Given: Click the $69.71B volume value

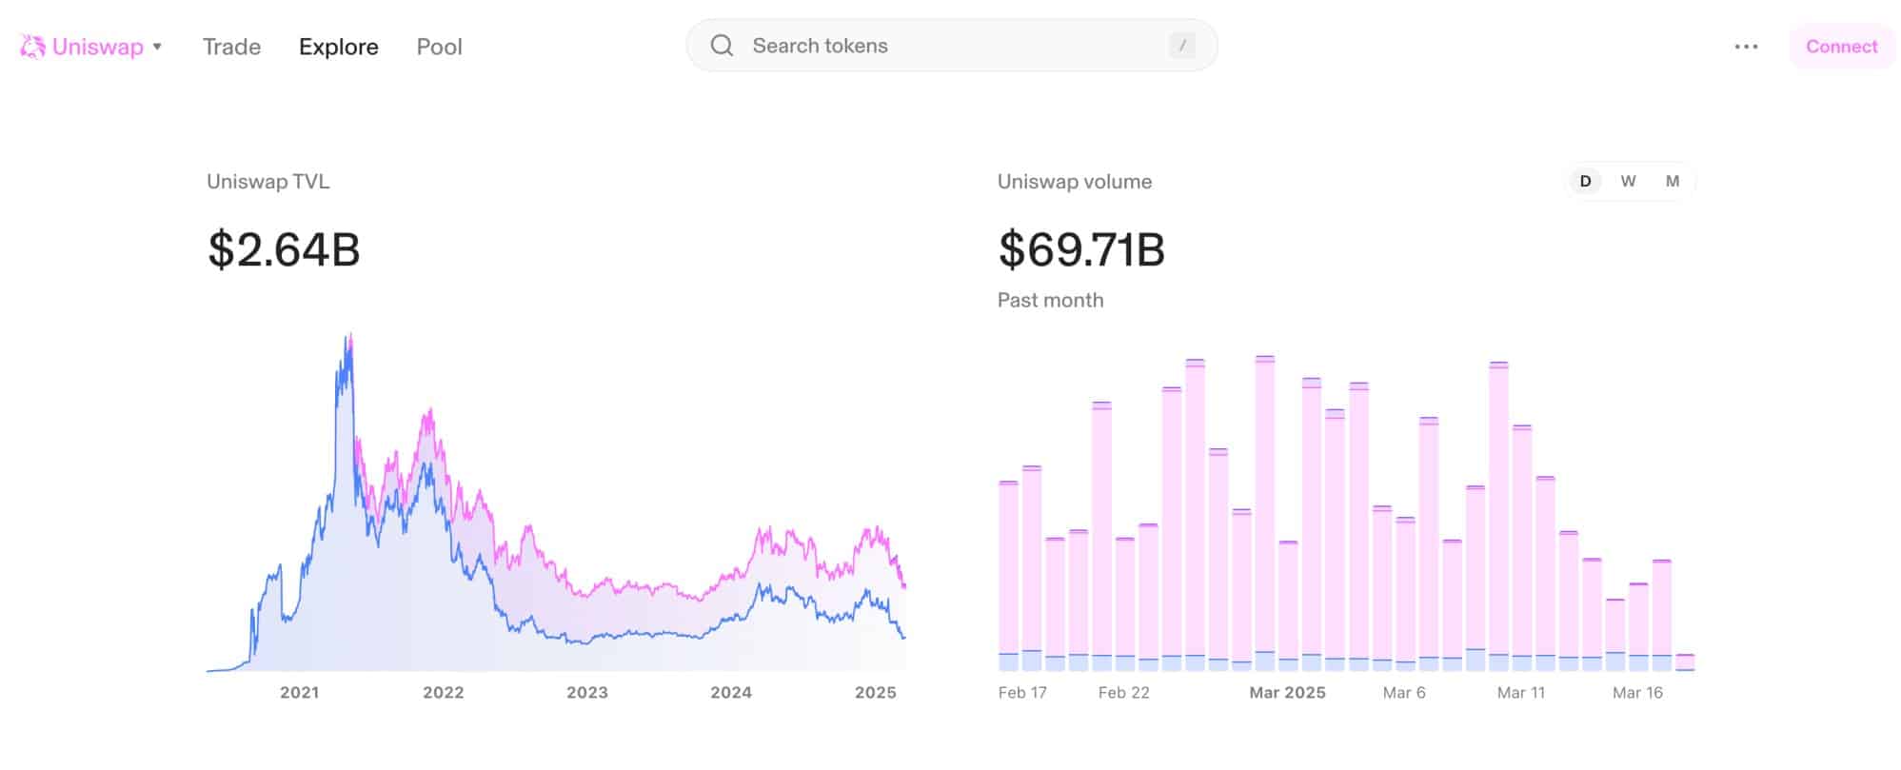Looking at the screenshot, I should pos(1081,249).
